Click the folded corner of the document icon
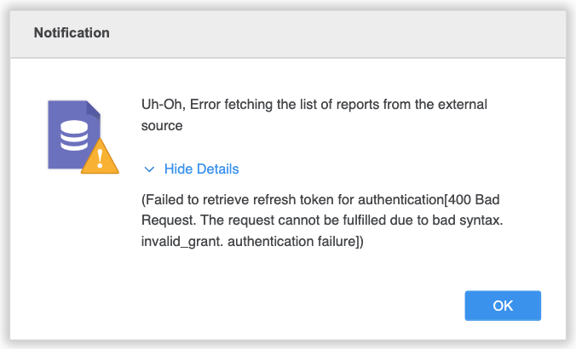The image size is (576, 349). 94,109
